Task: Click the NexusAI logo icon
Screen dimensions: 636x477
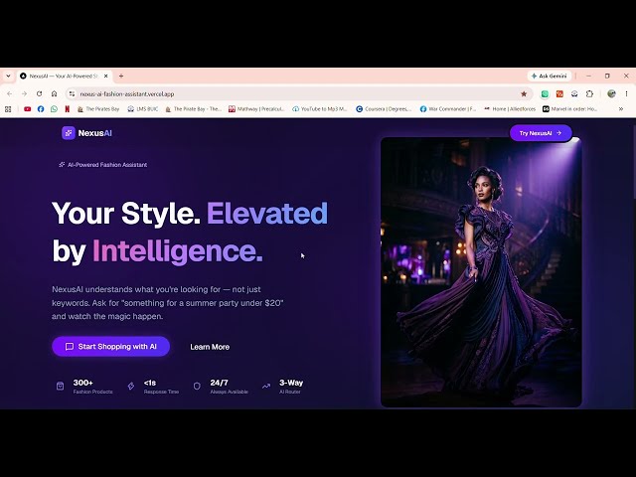Action: click(x=69, y=132)
